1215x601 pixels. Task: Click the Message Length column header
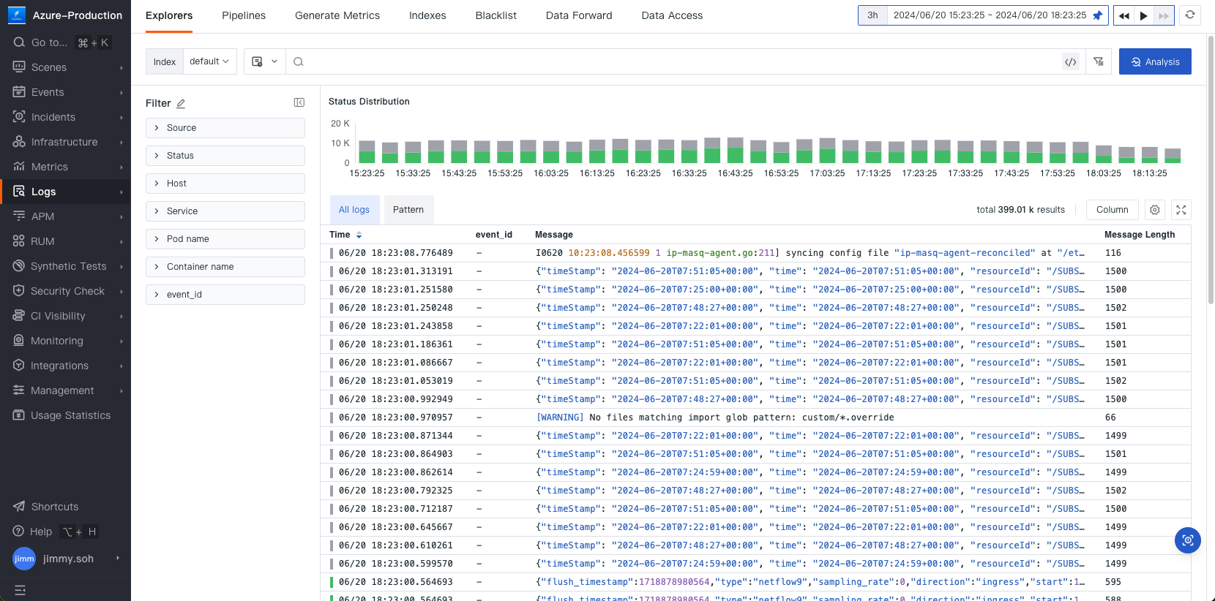pos(1140,235)
